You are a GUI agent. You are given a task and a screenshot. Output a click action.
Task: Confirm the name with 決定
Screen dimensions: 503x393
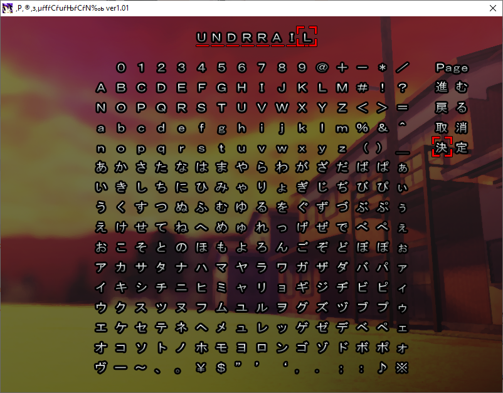click(452, 148)
